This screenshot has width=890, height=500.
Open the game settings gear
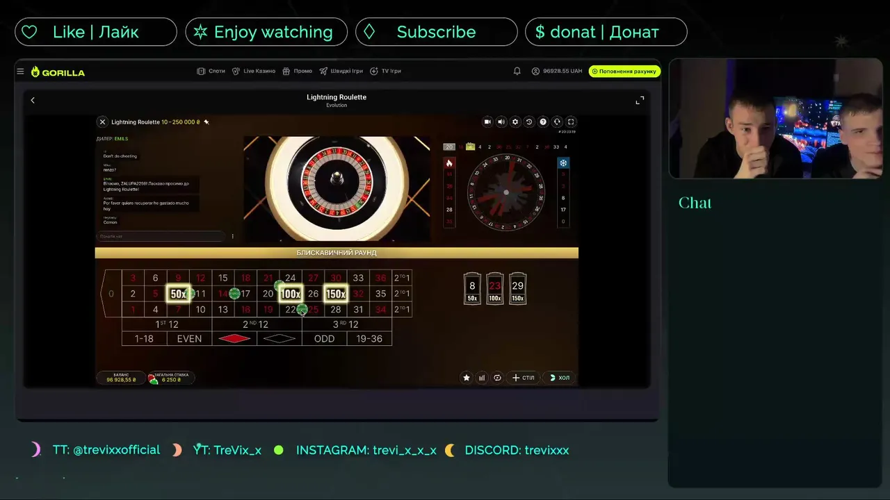[515, 122]
